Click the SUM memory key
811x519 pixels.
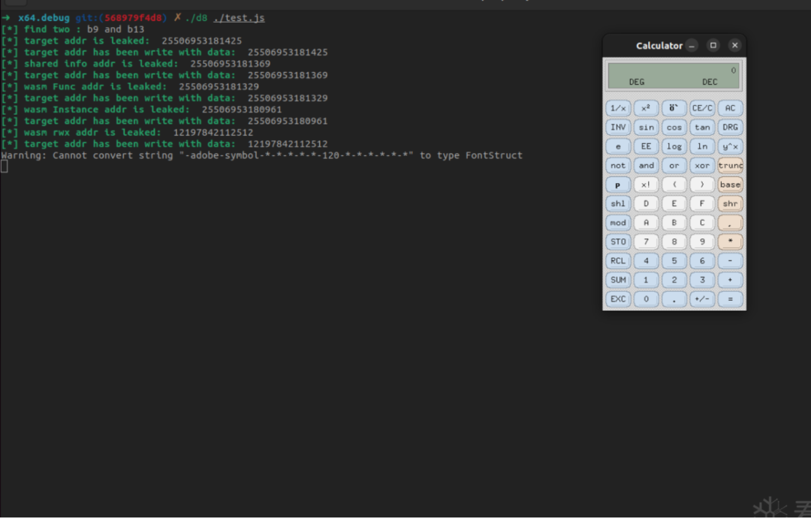tap(618, 280)
